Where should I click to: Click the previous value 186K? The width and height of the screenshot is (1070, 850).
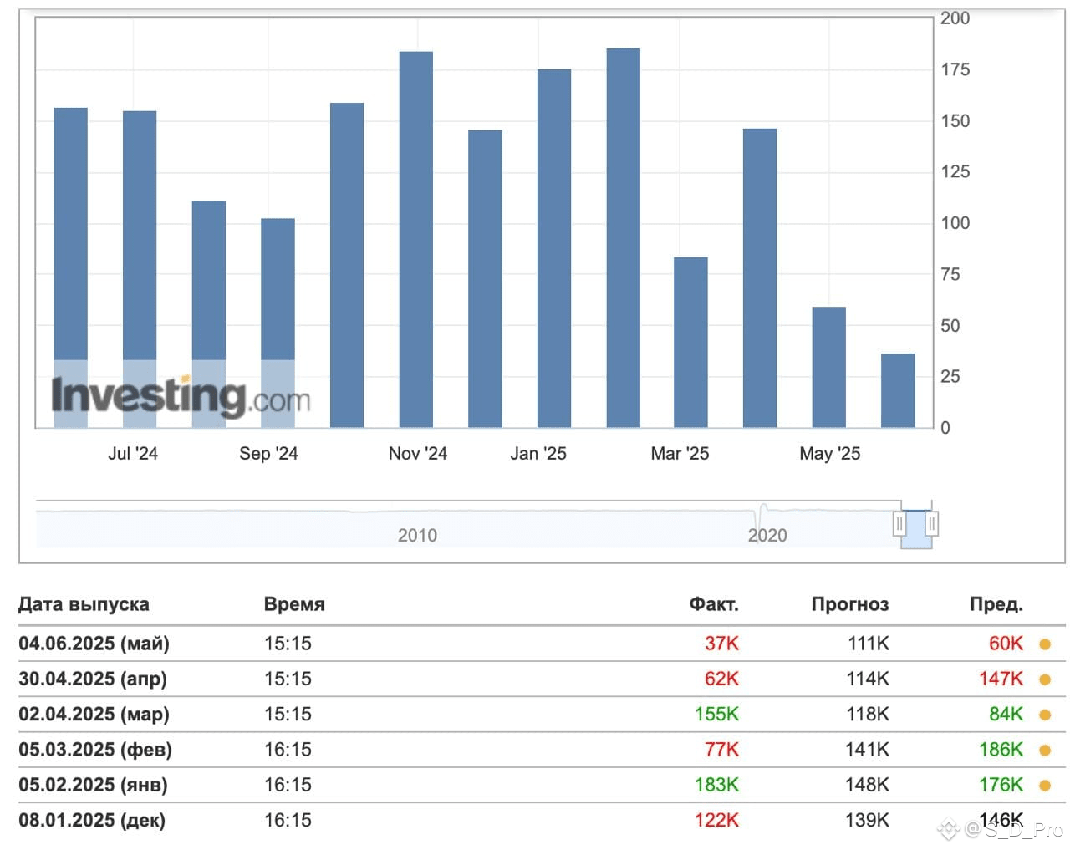[1001, 750]
